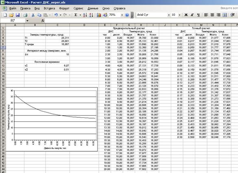Toggle underline formatting (Ч)
This screenshot has width=238, height=173.
coord(199,15)
